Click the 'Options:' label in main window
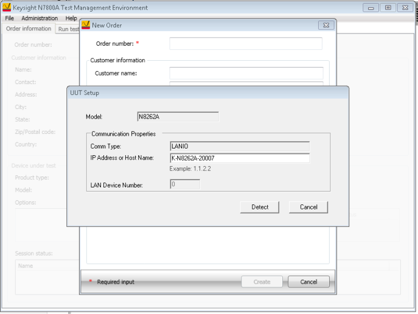This screenshot has height=314, width=418. click(x=26, y=203)
